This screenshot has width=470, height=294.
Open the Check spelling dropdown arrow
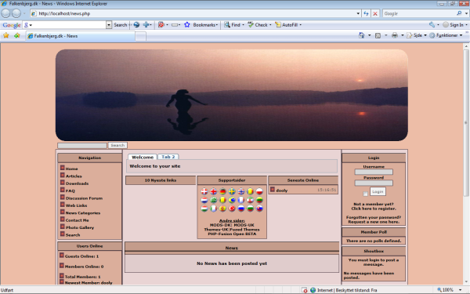pos(270,25)
